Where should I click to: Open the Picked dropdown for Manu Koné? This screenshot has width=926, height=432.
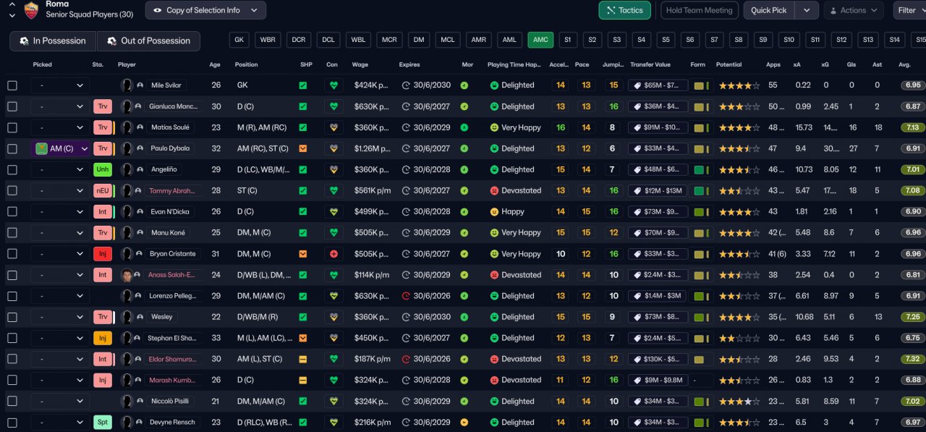61,233
